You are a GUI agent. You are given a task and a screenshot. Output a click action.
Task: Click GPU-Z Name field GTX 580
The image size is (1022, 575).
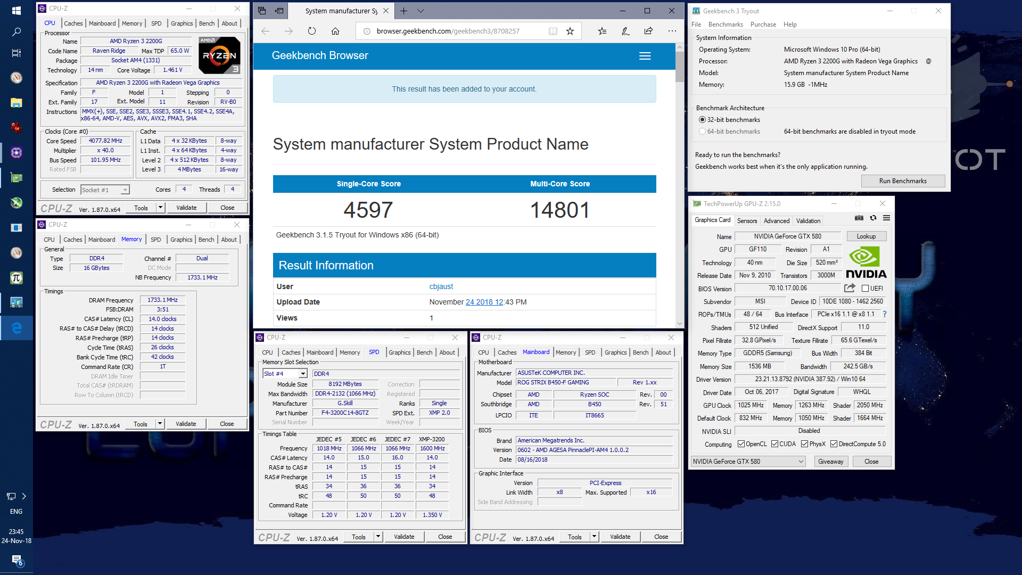tap(787, 236)
